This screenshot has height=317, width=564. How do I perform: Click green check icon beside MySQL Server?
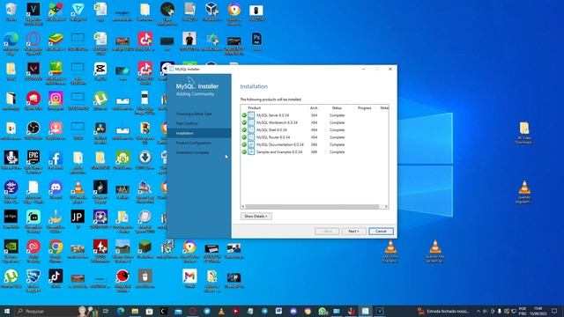tap(244, 115)
